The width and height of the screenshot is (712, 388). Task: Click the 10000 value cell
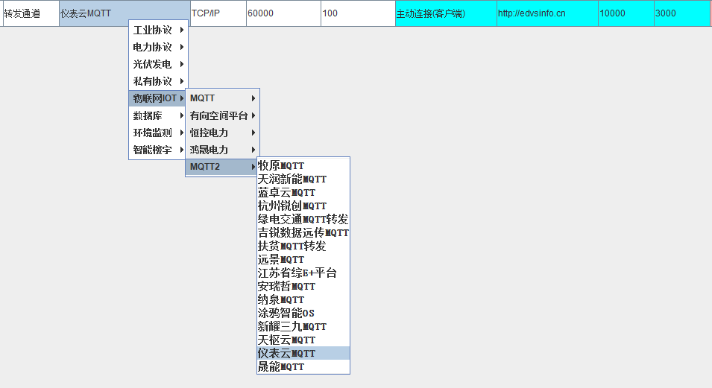(626, 13)
